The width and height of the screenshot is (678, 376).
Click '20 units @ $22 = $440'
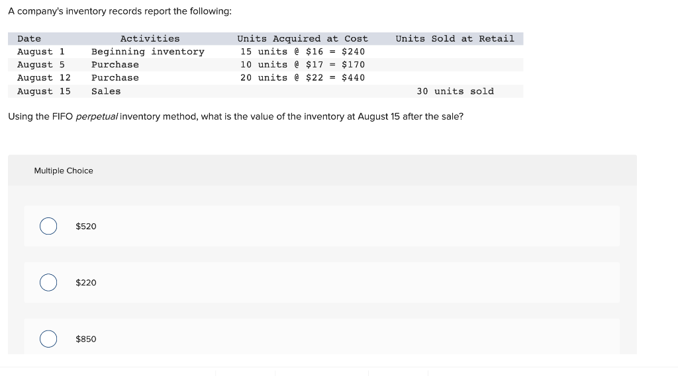click(303, 78)
